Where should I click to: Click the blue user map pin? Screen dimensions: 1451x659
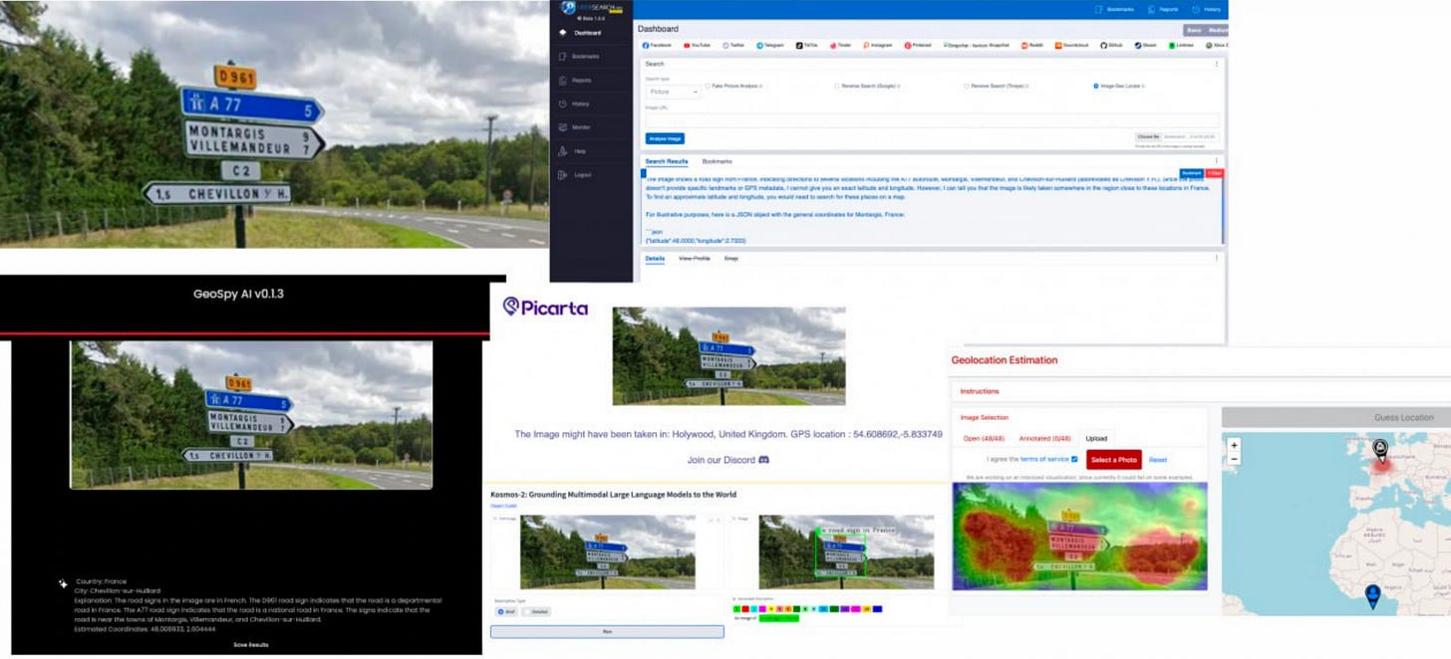click(1372, 595)
